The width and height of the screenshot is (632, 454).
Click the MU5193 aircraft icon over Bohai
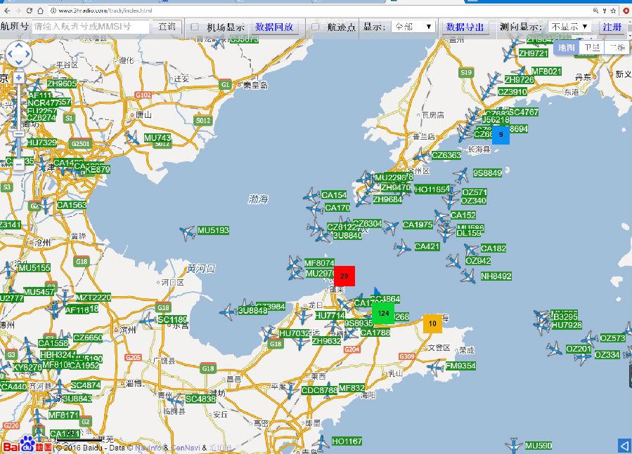187,232
